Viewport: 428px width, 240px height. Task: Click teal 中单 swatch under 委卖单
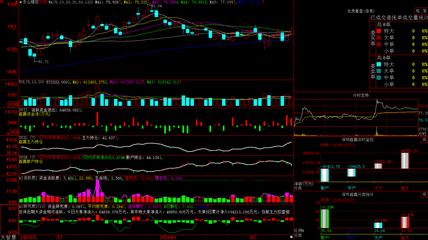(x=379, y=78)
